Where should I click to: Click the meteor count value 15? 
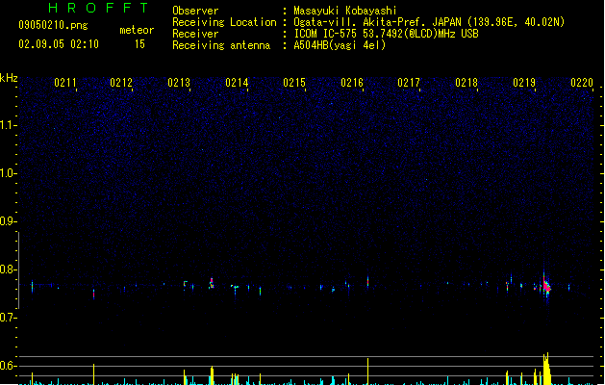[139, 44]
